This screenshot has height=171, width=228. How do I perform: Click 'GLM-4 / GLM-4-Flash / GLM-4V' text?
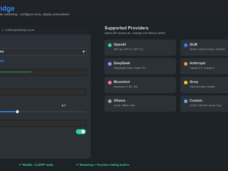pyautogui.click(x=207, y=49)
